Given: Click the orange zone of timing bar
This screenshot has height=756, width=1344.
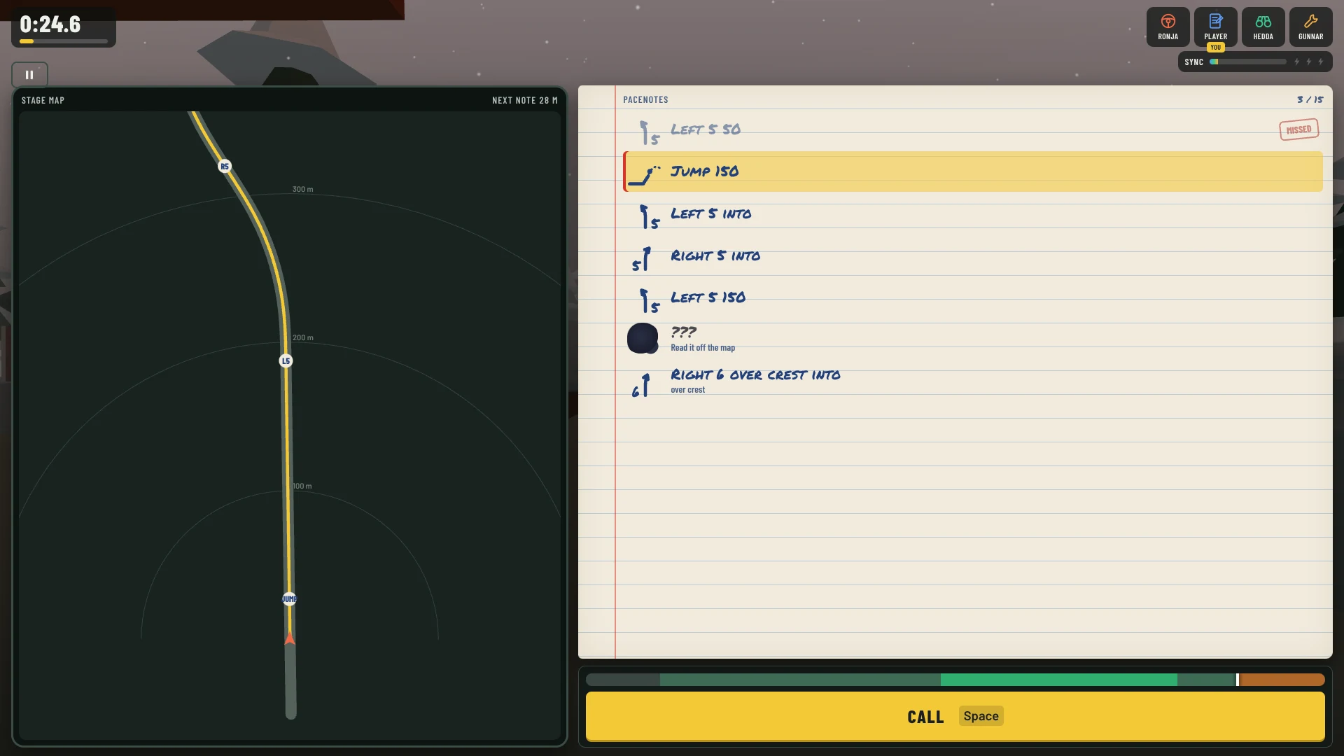Looking at the screenshot, I should [x=1282, y=680].
